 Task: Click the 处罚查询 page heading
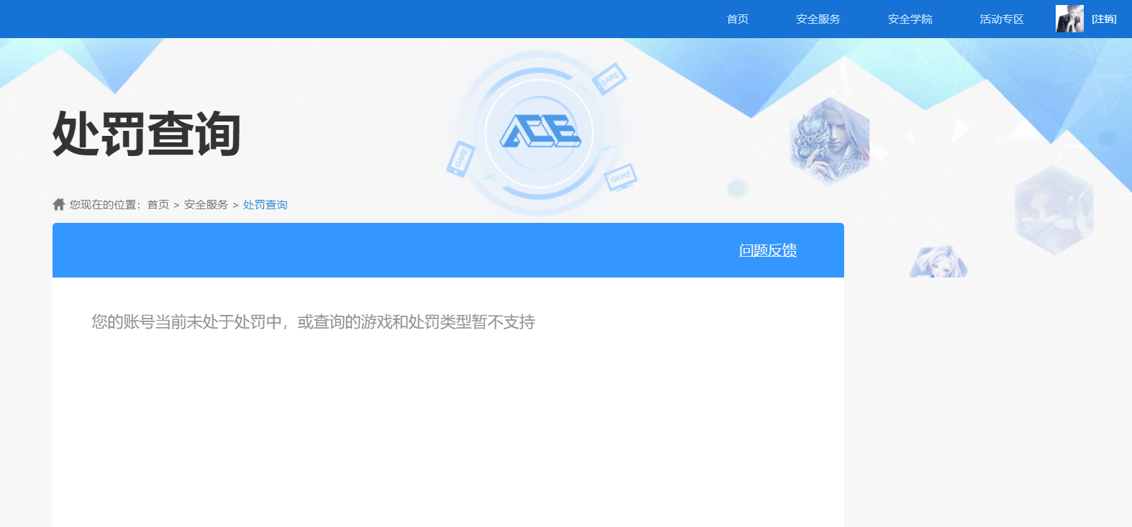coord(147,134)
